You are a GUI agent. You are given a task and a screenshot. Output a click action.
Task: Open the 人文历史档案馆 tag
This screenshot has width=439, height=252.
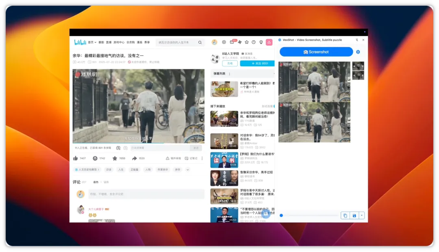click(x=87, y=169)
